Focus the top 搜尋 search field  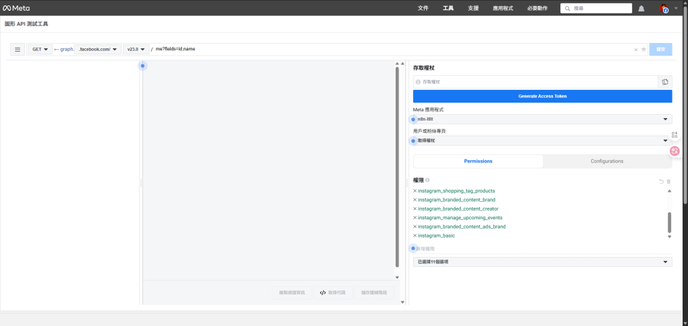coord(597,8)
